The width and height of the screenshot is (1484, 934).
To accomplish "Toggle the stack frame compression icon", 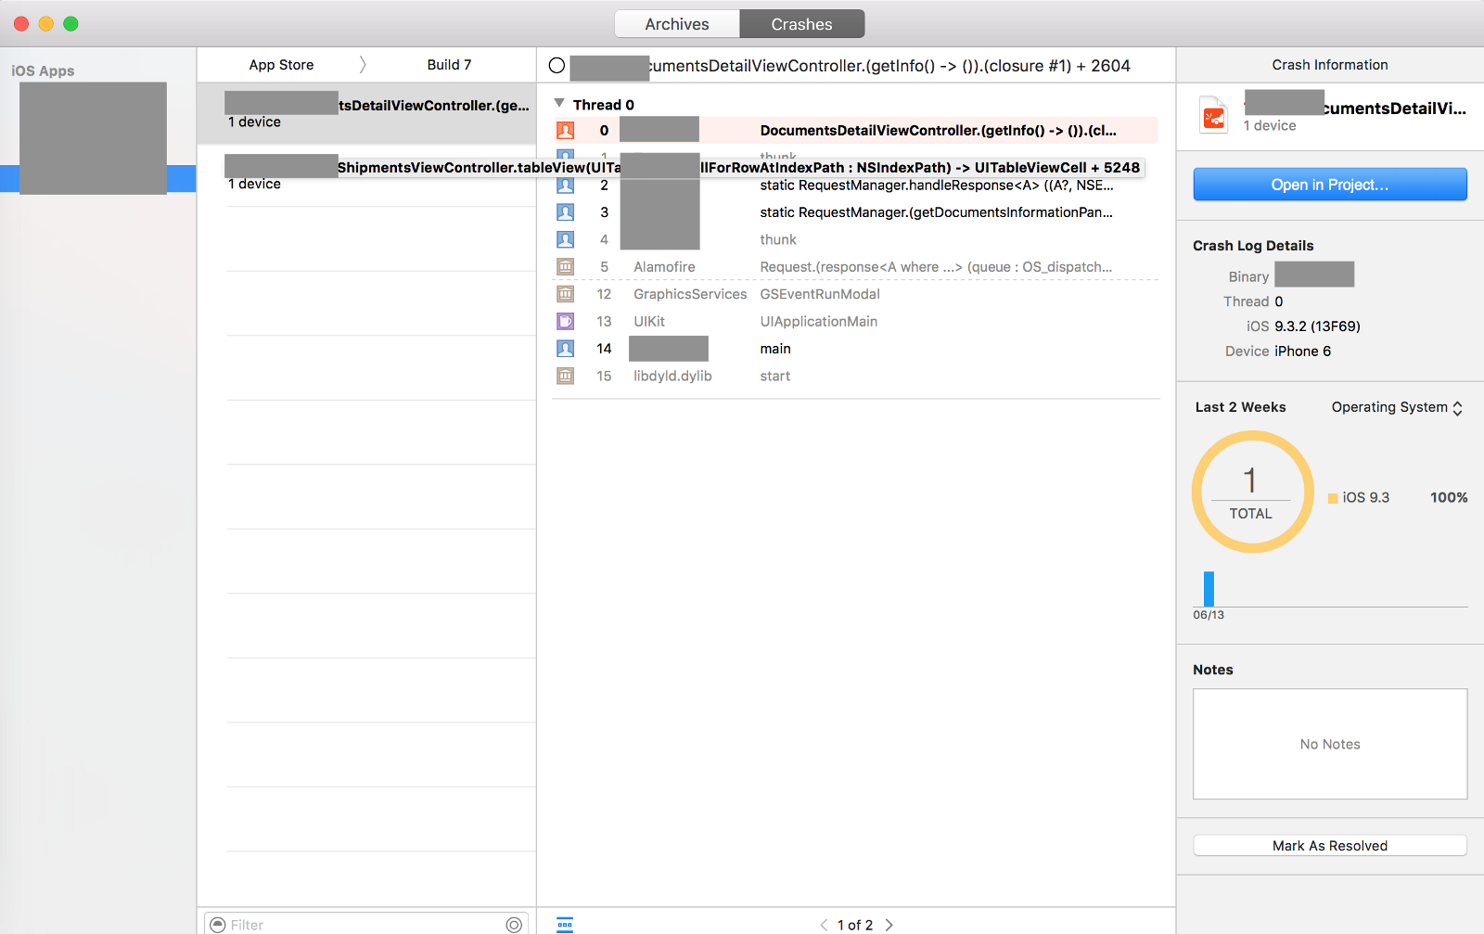I will pos(565,925).
